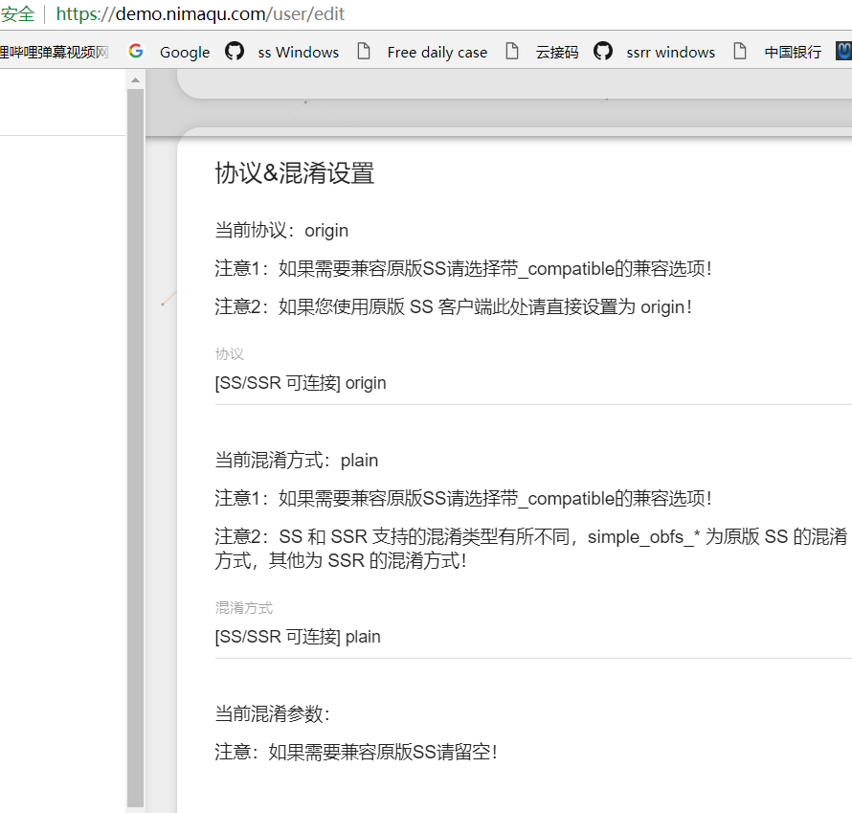852x813 pixels.
Task: Open the 协议 dropdown showing origin
Action: (533, 384)
